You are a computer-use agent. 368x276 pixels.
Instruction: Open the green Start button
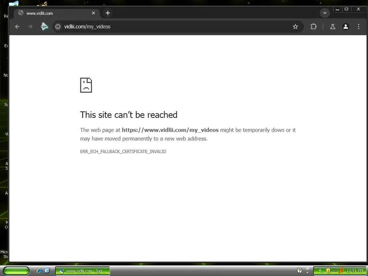point(16,271)
